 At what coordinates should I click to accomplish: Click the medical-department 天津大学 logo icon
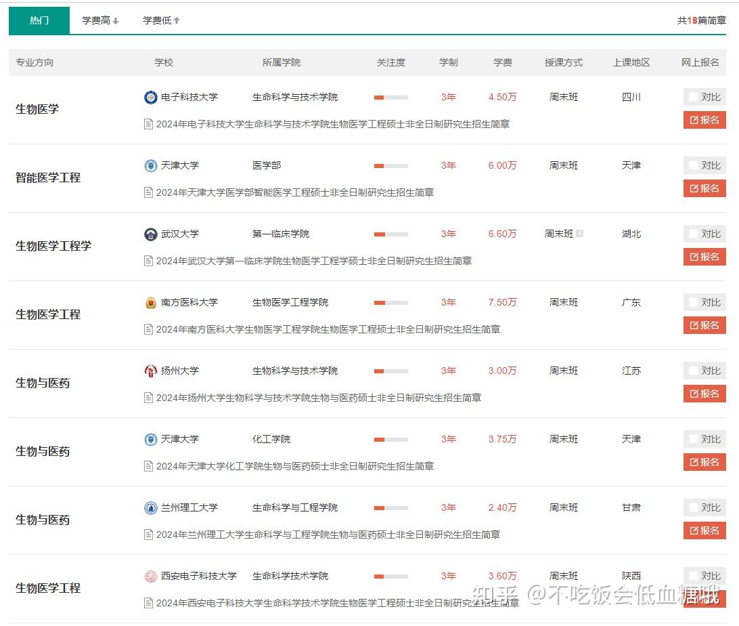(150, 166)
